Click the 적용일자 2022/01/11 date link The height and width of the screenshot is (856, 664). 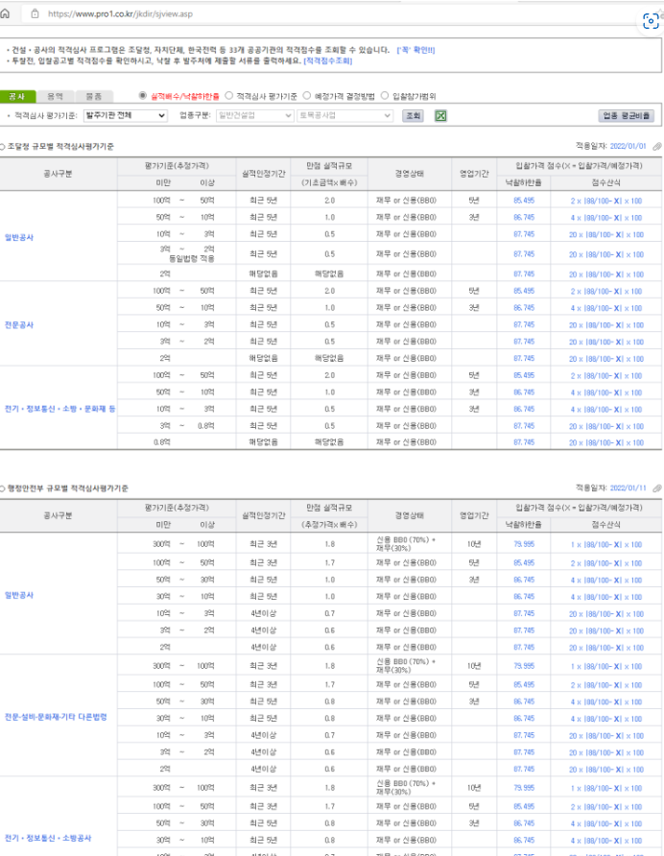628,488
